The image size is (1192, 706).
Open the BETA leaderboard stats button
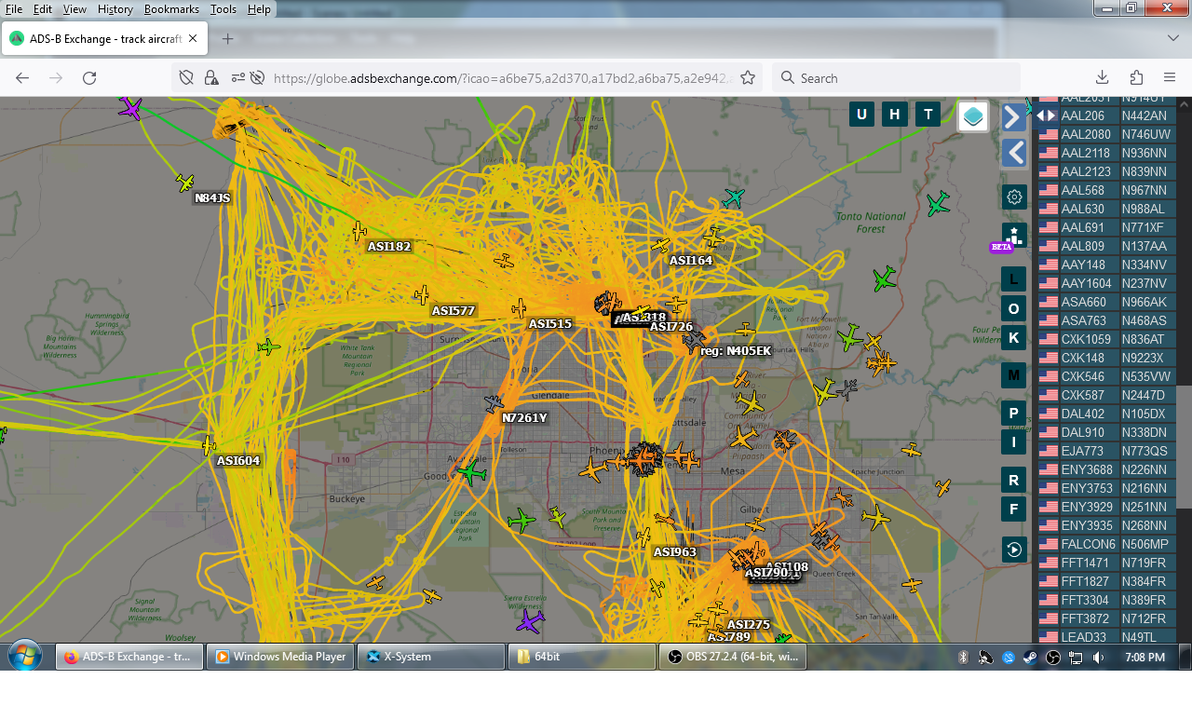pos(1014,236)
